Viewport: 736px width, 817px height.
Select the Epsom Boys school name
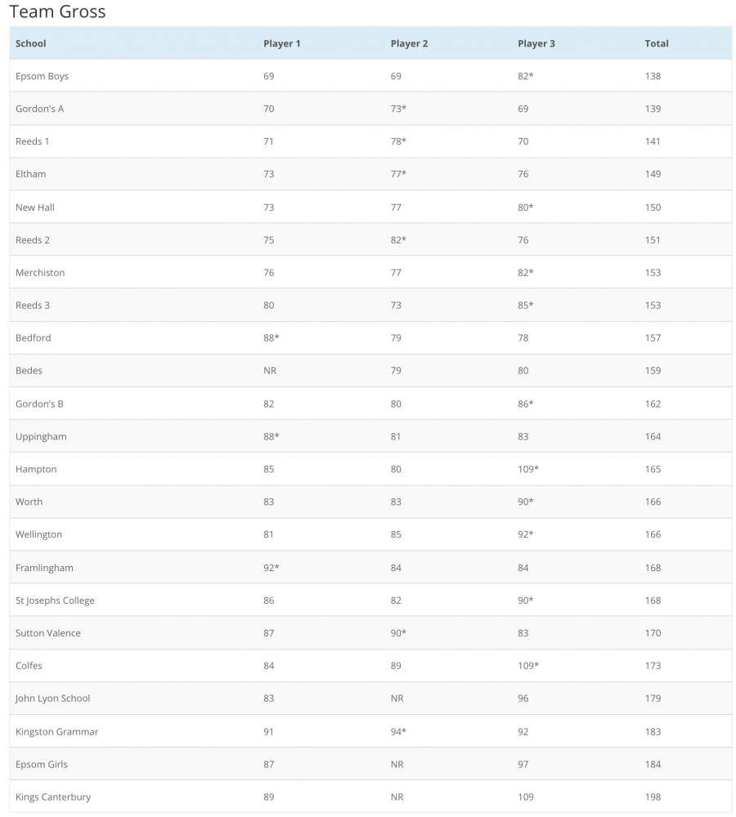(42, 76)
